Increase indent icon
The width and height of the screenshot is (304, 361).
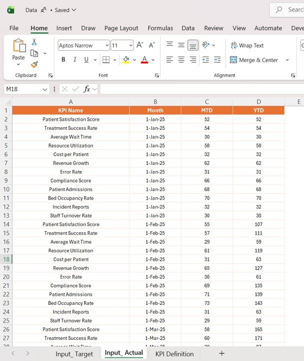217,60
